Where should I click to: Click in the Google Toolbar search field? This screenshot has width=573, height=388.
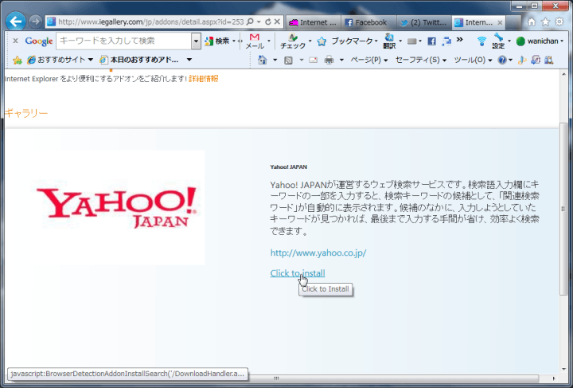(x=124, y=41)
